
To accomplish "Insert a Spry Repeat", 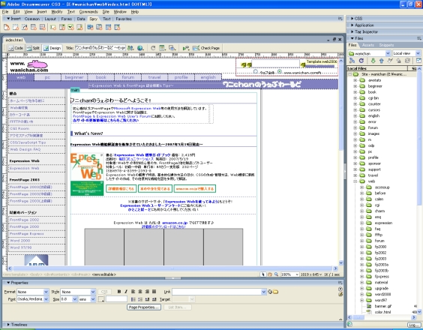I will [25, 27].
